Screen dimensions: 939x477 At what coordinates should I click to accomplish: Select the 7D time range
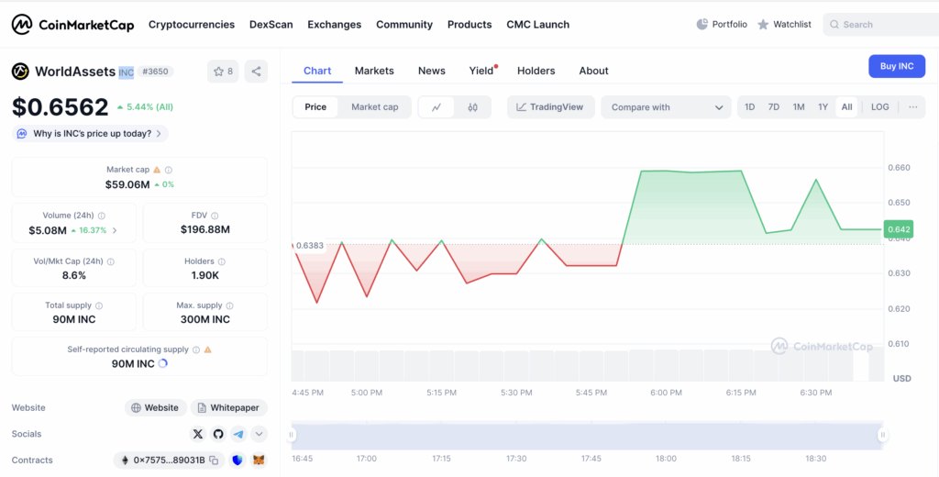point(774,107)
